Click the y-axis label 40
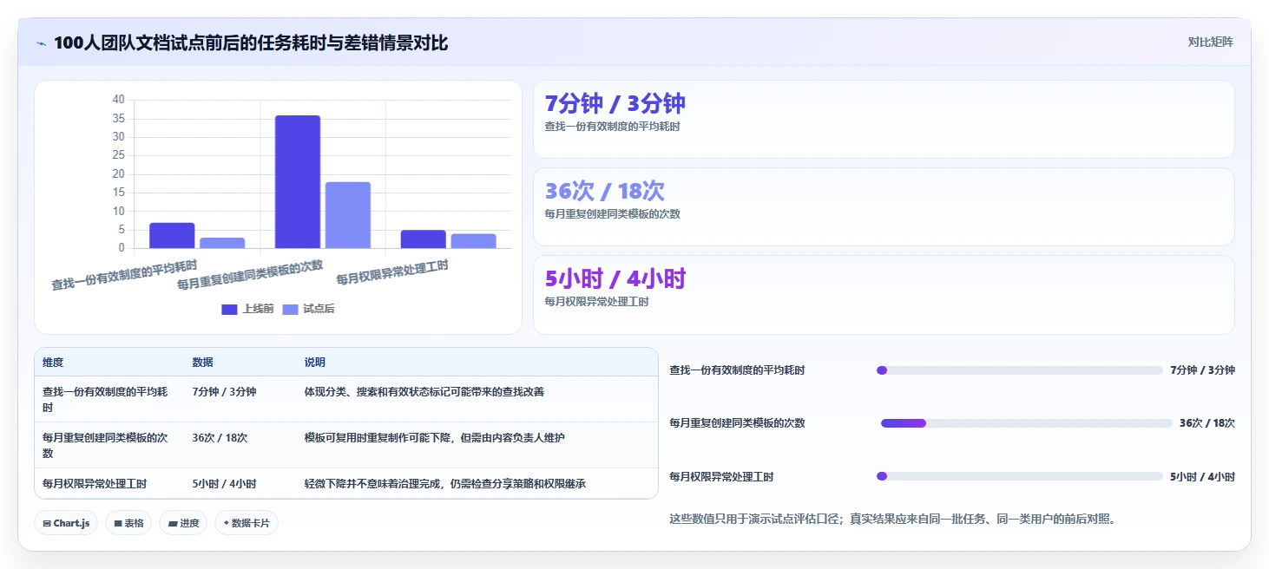The width and height of the screenshot is (1269, 569). point(119,100)
